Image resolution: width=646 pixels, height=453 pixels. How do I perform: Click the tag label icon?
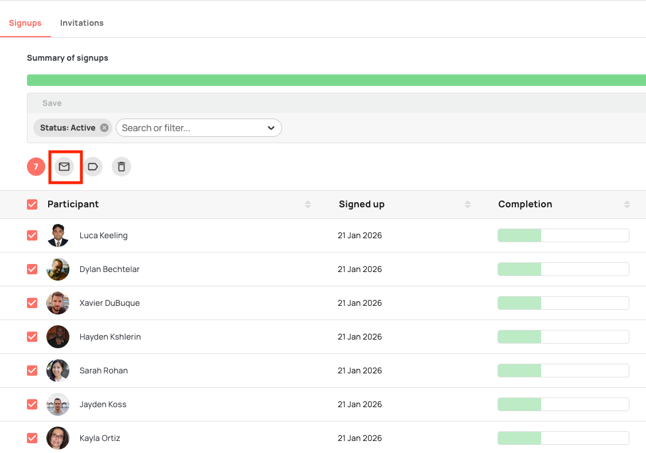(x=92, y=167)
